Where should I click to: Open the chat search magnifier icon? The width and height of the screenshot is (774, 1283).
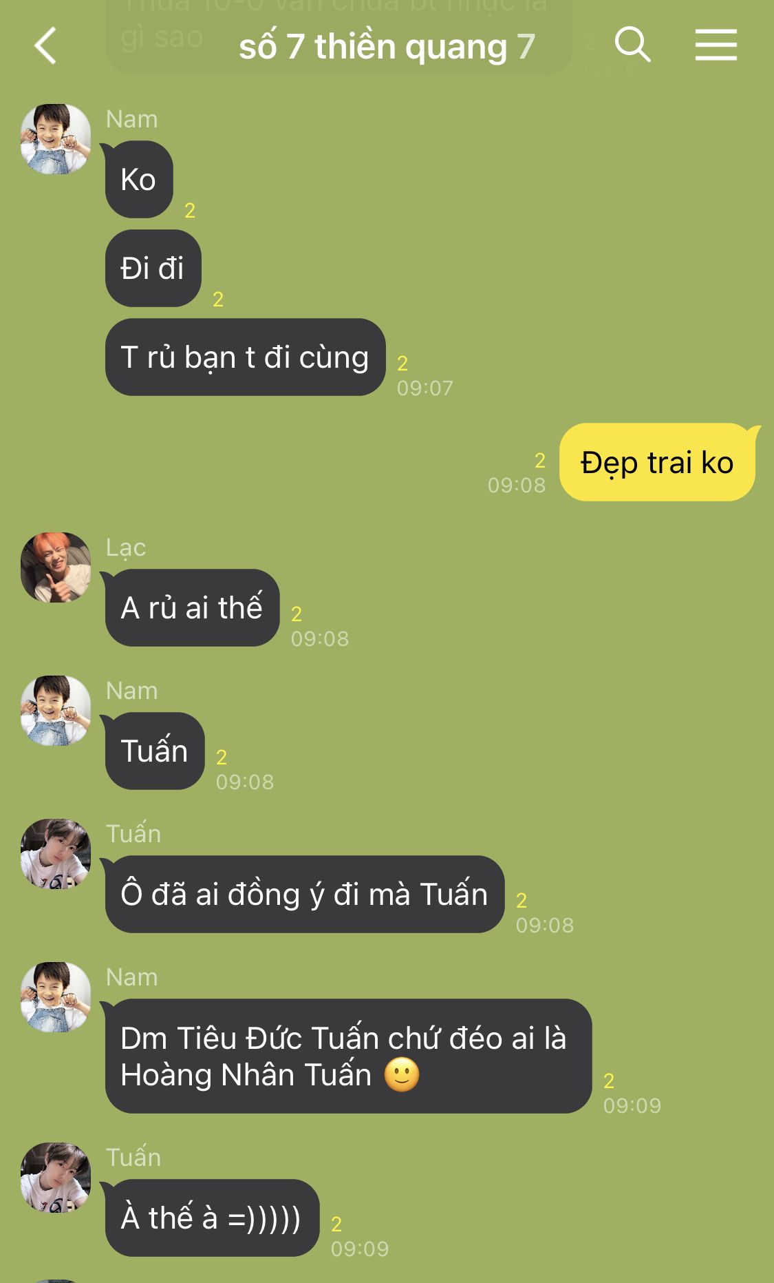coord(632,45)
